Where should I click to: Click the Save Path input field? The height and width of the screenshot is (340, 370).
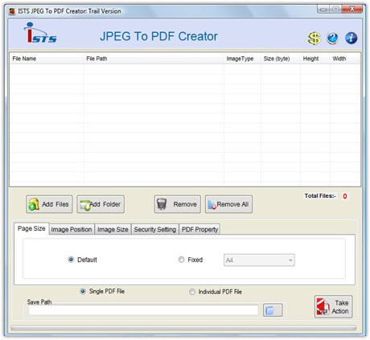pyautogui.click(x=143, y=310)
